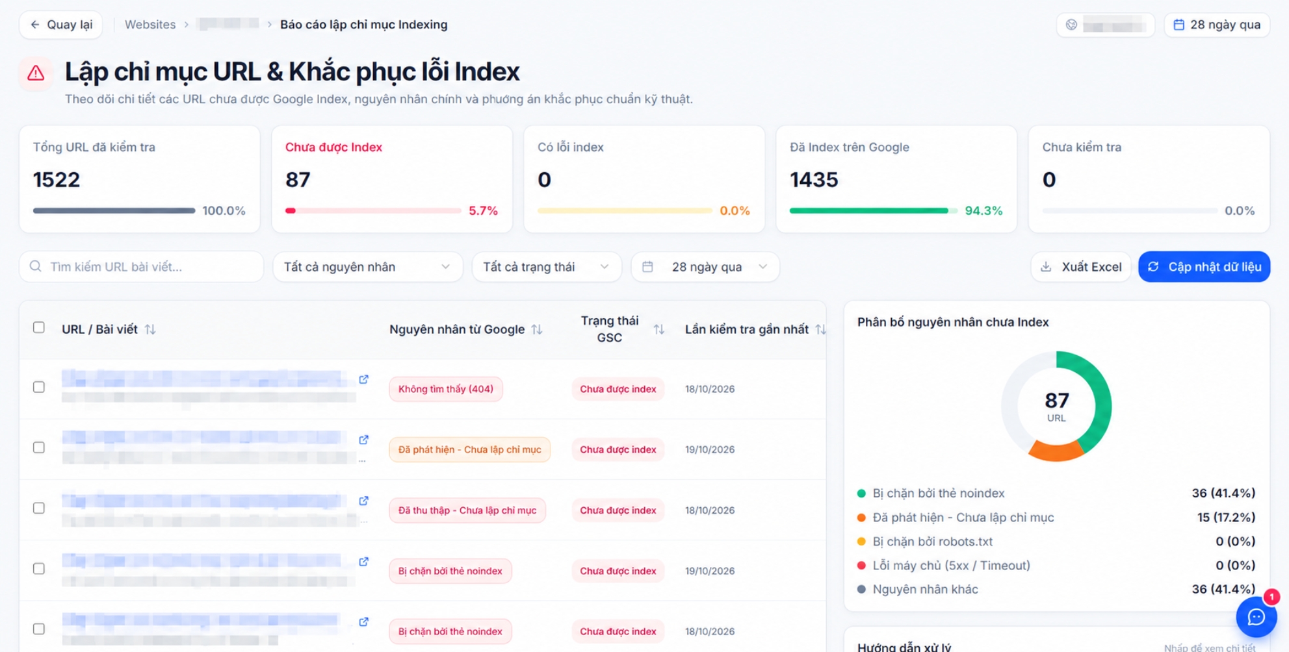Viewport: 1289px width, 652px height.
Task: Click 'Tổng URL đã kiểm tra' card
Action: (140, 179)
